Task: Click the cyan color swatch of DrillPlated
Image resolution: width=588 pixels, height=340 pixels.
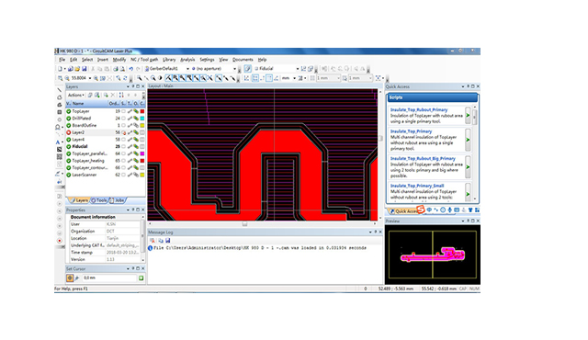Action: click(x=142, y=119)
